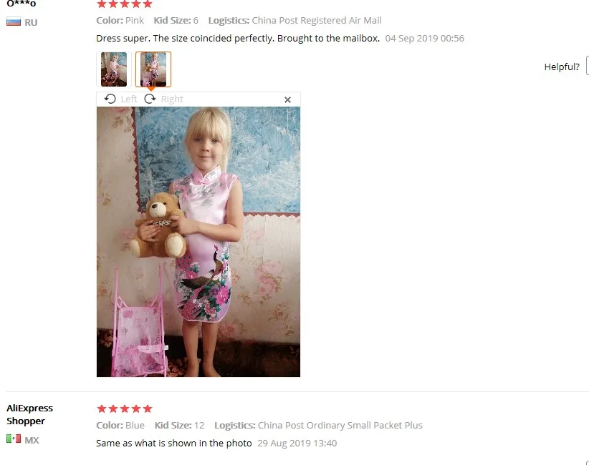
Task: Click the enlarged review photo
Action: 198,242
